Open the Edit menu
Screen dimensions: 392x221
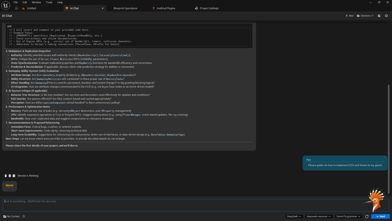point(25,2)
